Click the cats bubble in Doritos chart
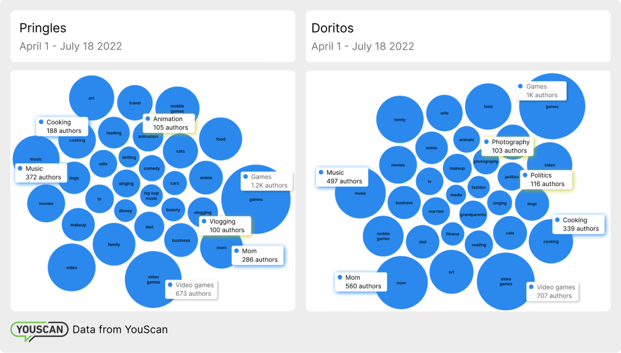 510,233
